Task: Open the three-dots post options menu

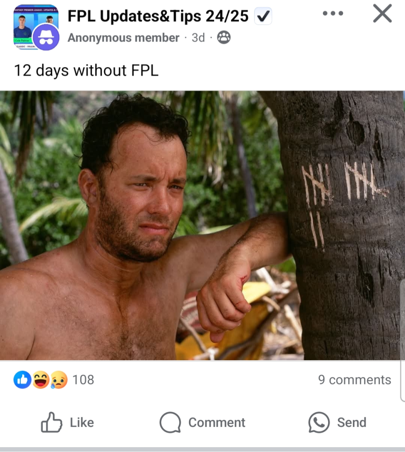Action: [x=333, y=13]
